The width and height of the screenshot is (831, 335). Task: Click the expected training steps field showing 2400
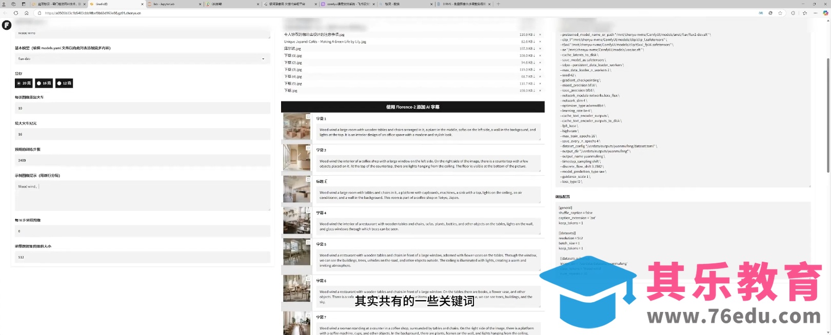(142, 160)
